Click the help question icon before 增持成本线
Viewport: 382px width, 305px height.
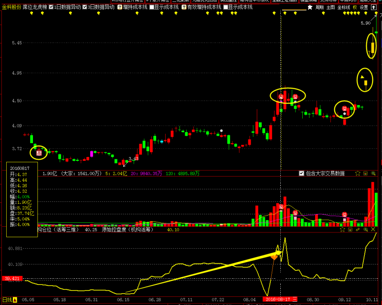coord(119,7)
